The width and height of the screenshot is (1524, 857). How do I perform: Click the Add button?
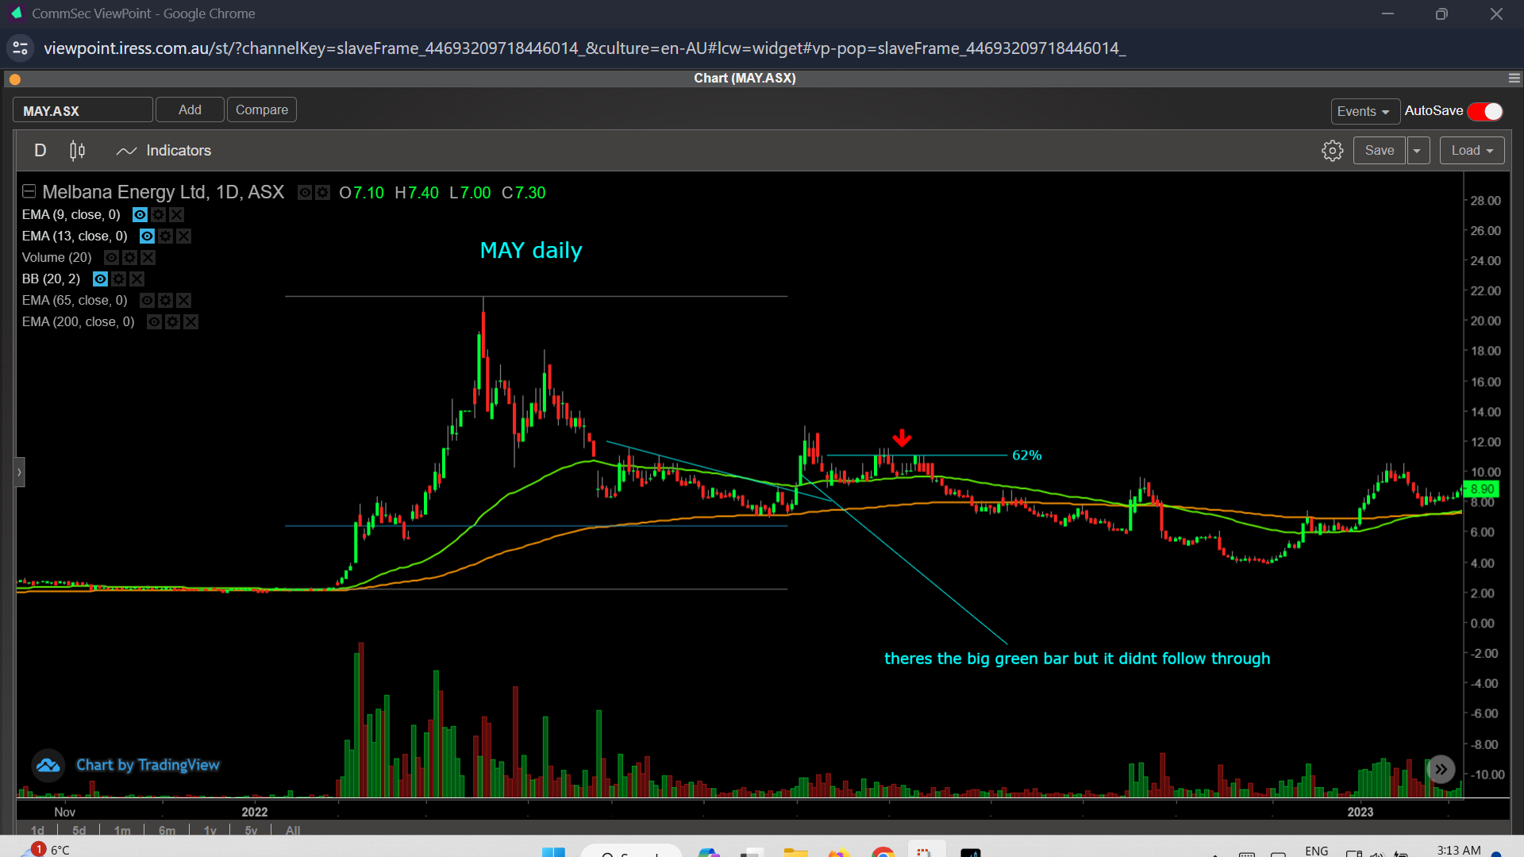click(190, 110)
